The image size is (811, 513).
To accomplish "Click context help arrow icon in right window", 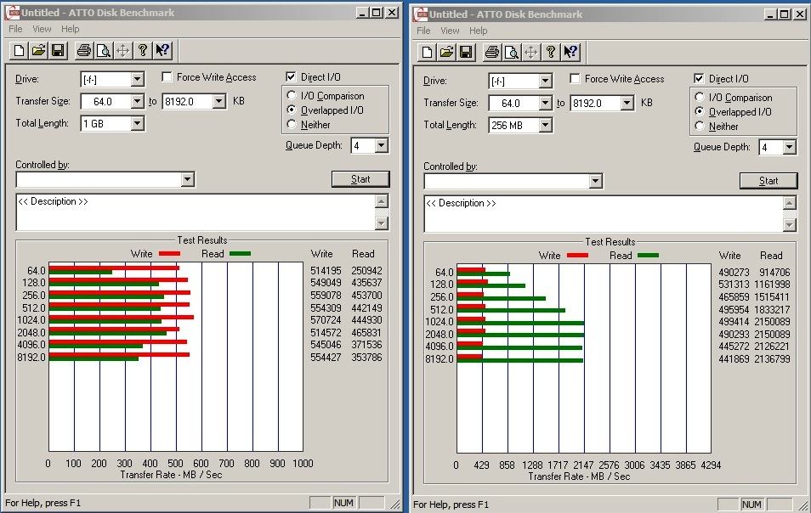I will point(570,52).
